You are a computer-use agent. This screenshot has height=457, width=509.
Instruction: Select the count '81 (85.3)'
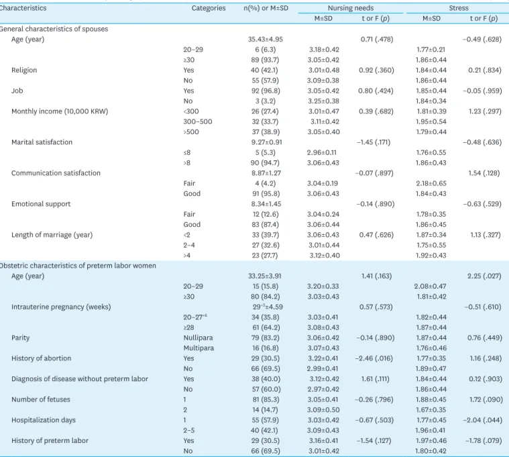(266, 399)
